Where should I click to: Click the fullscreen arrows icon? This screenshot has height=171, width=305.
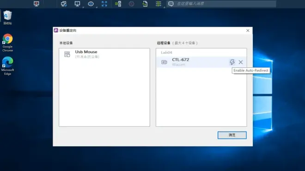coord(104,4)
